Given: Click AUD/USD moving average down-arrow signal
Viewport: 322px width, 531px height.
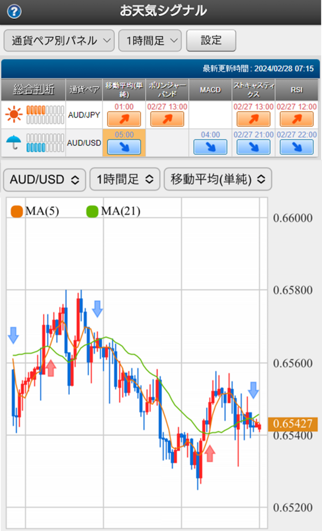Looking at the screenshot, I should click(x=124, y=147).
